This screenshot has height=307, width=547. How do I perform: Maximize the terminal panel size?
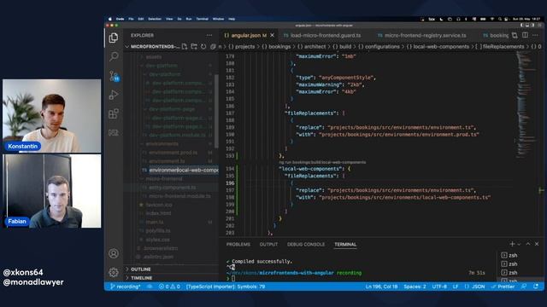(528, 244)
